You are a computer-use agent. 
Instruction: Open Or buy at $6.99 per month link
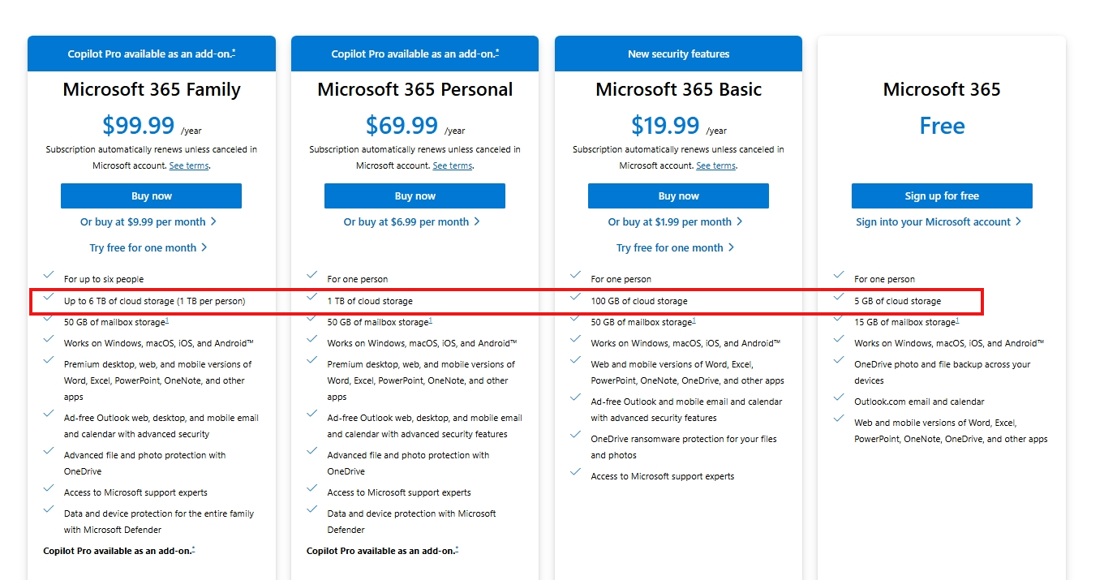[x=412, y=221]
